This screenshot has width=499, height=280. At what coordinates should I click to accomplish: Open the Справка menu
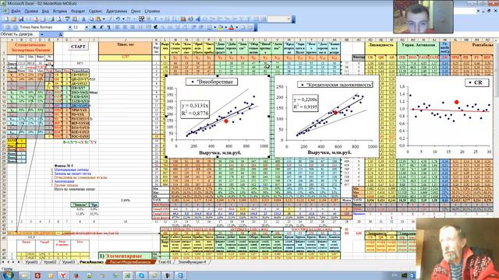(x=152, y=11)
